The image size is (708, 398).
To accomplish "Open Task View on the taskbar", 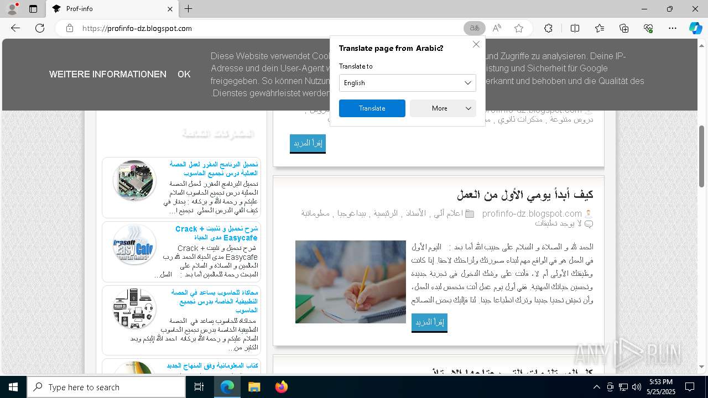I will pyautogui.click(x=200, y=387).
